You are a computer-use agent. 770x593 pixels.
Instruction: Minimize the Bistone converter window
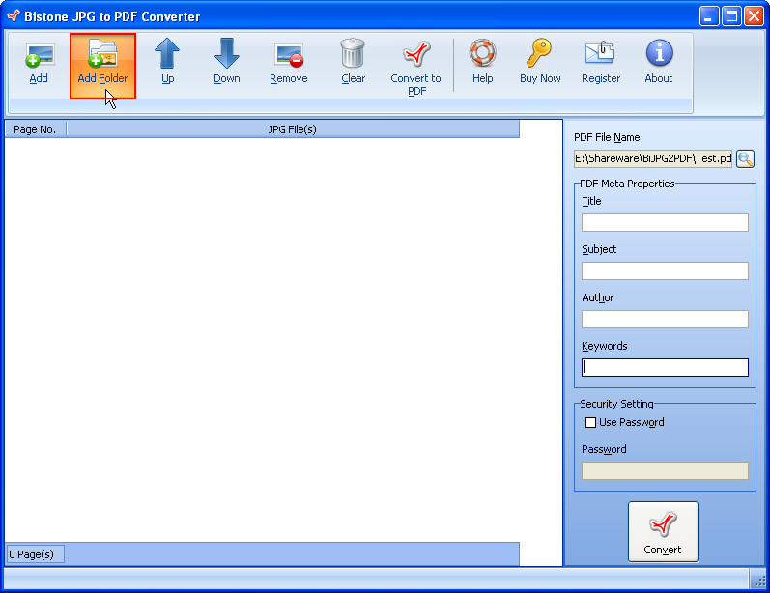(x=708, y=16)
